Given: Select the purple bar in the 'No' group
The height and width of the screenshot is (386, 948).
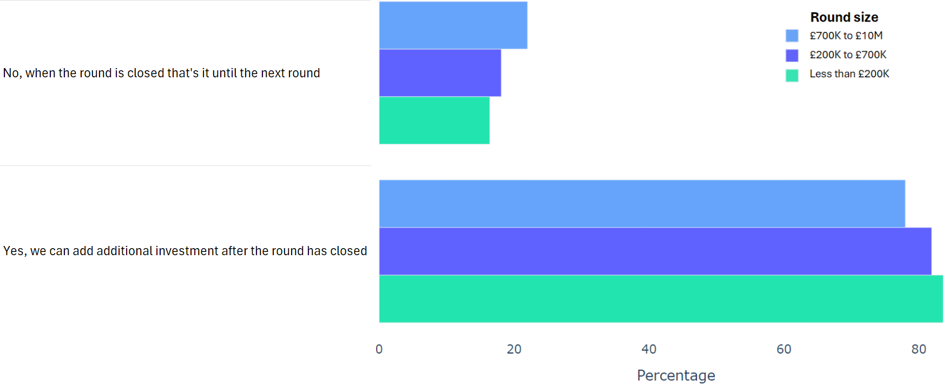Looking at the screenshot, I should point(440,73).
